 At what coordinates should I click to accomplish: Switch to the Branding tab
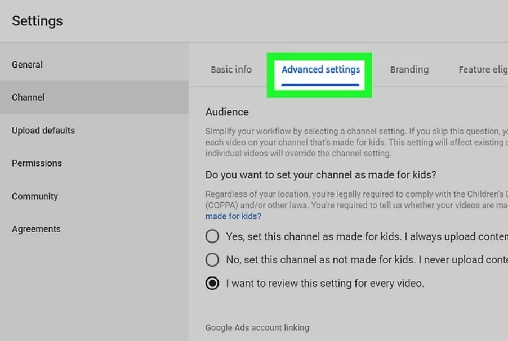click(409, 70)
